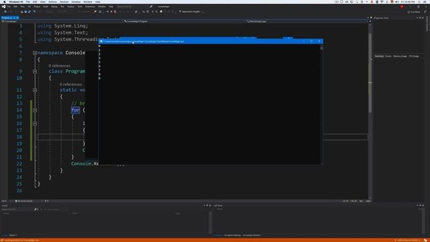
Task: Collapse the namespace ConsoleApp block
Action: 35,53
